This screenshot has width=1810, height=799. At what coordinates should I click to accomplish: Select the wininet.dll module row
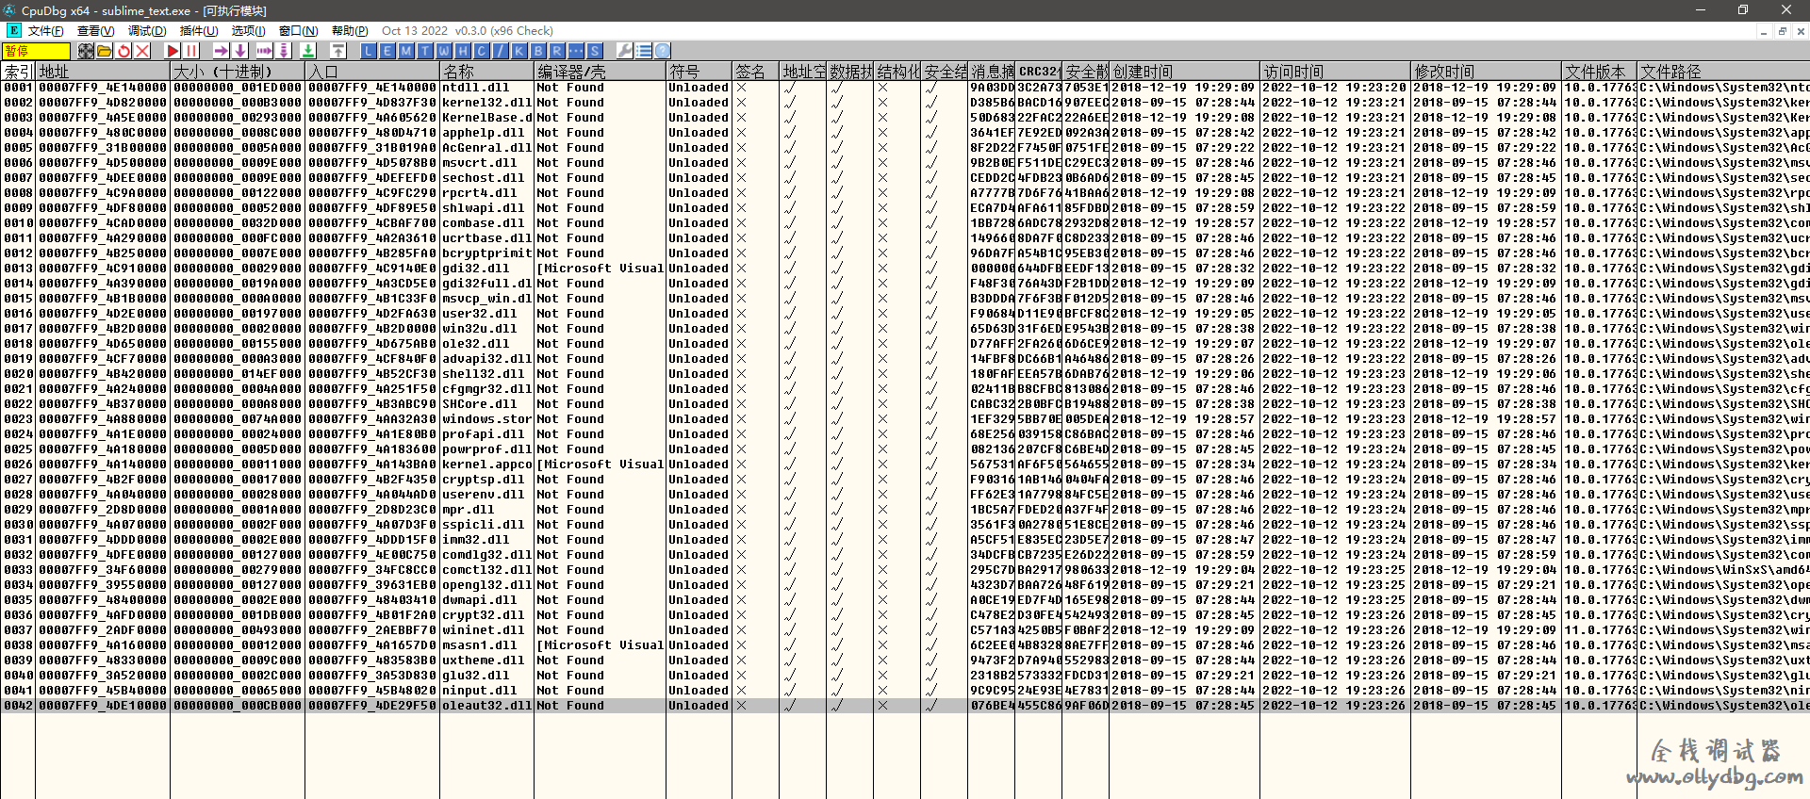pyautogui.click(x=905, y=630)
